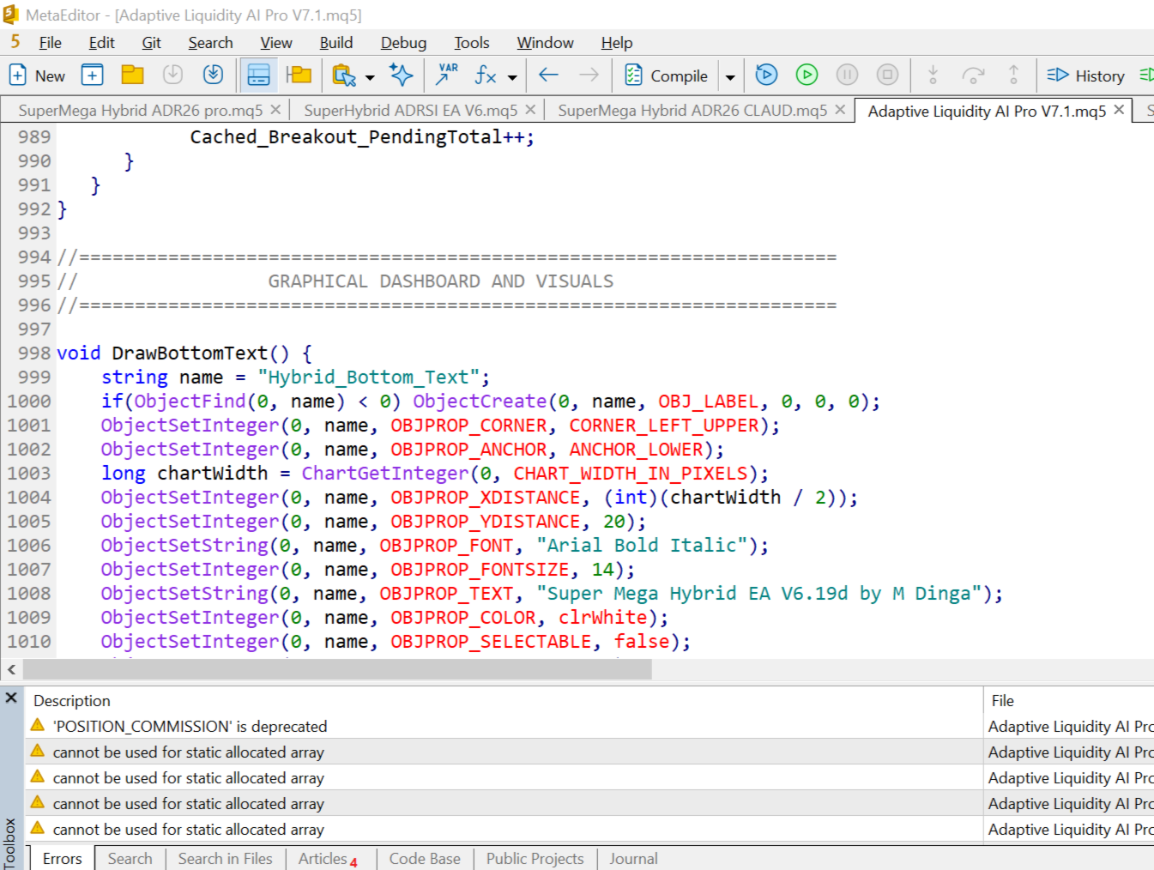Click the History button in toolbar
Viewport: 1154px width, 870px height.
pos(1085,76)
